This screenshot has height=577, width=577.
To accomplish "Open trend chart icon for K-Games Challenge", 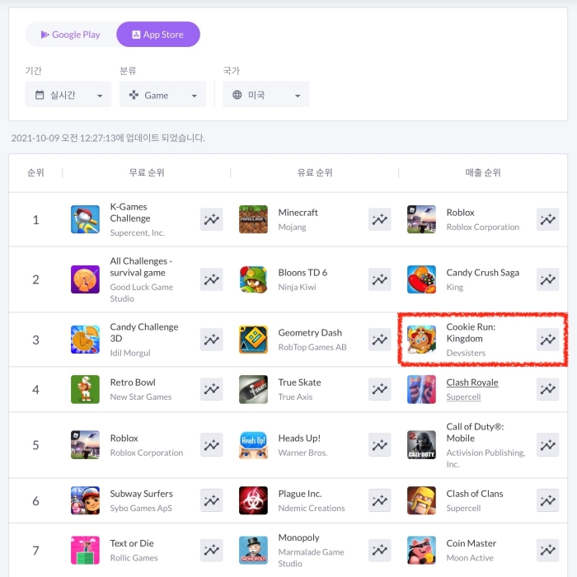I will pyautogui.click(x=211, y=219).
